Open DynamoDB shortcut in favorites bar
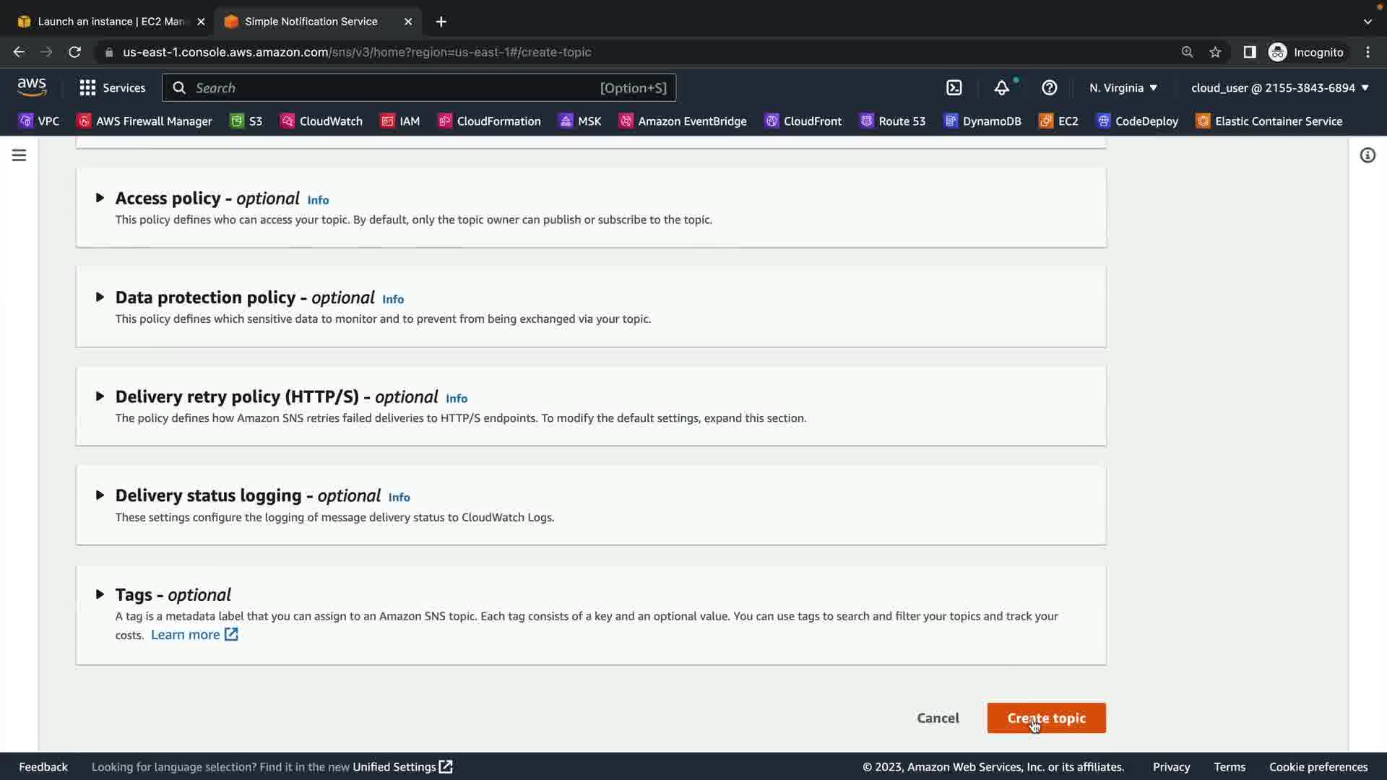This screenshot has height=780, width=1387. pos(983,121)
